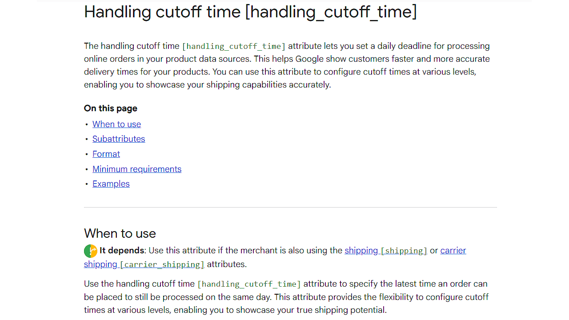Viewport: 569px width, 320px height.
Task: Click the green and yellow It depends icon
Action: point(90,251)
